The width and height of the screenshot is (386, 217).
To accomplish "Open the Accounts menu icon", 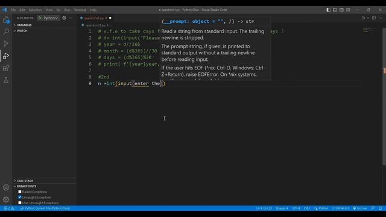I will click(x=6, y=187).
